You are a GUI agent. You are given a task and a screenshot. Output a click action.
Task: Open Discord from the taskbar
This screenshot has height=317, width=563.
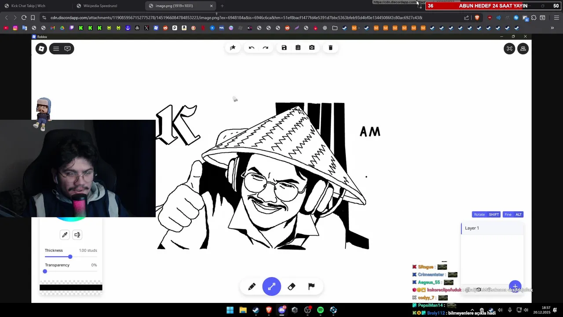point(281,310)
